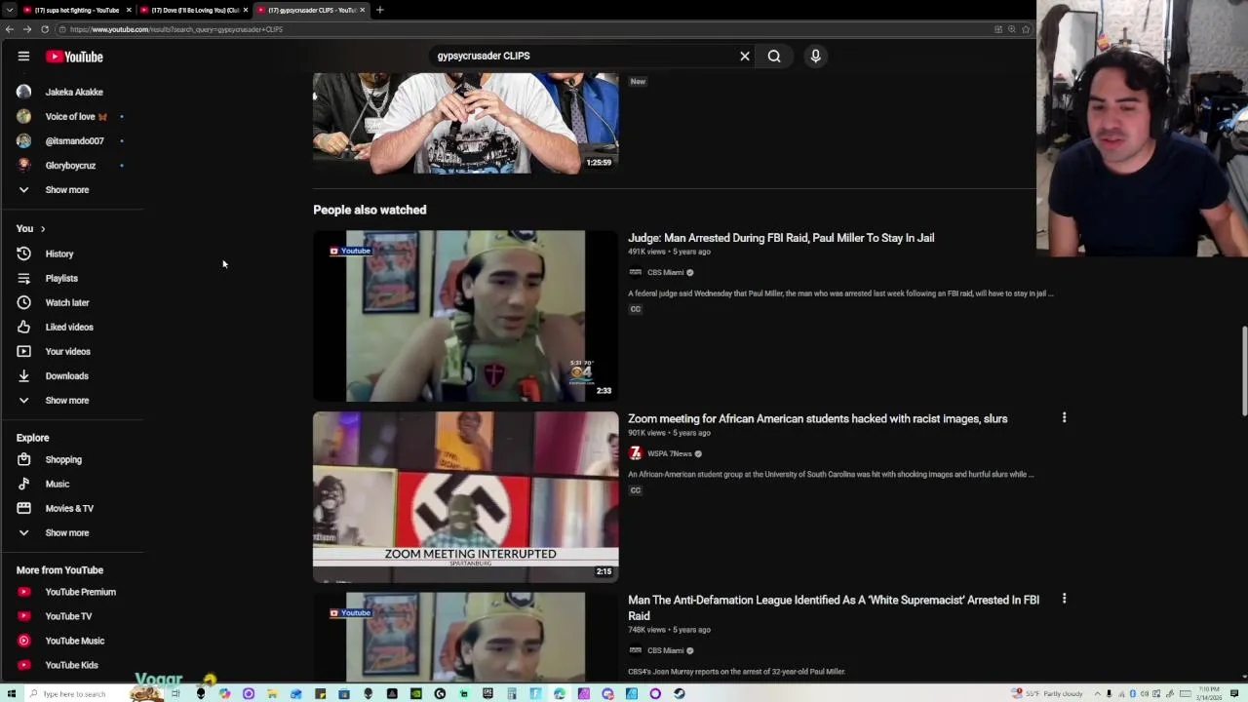The width and height of the screenshot is (1248, 702).
Task: Run search with magnifier button
Action: point(774,57)
